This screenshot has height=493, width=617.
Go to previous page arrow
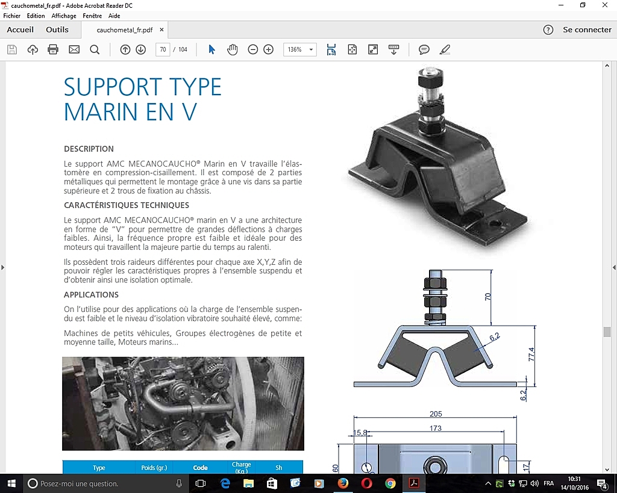point(125,49)
